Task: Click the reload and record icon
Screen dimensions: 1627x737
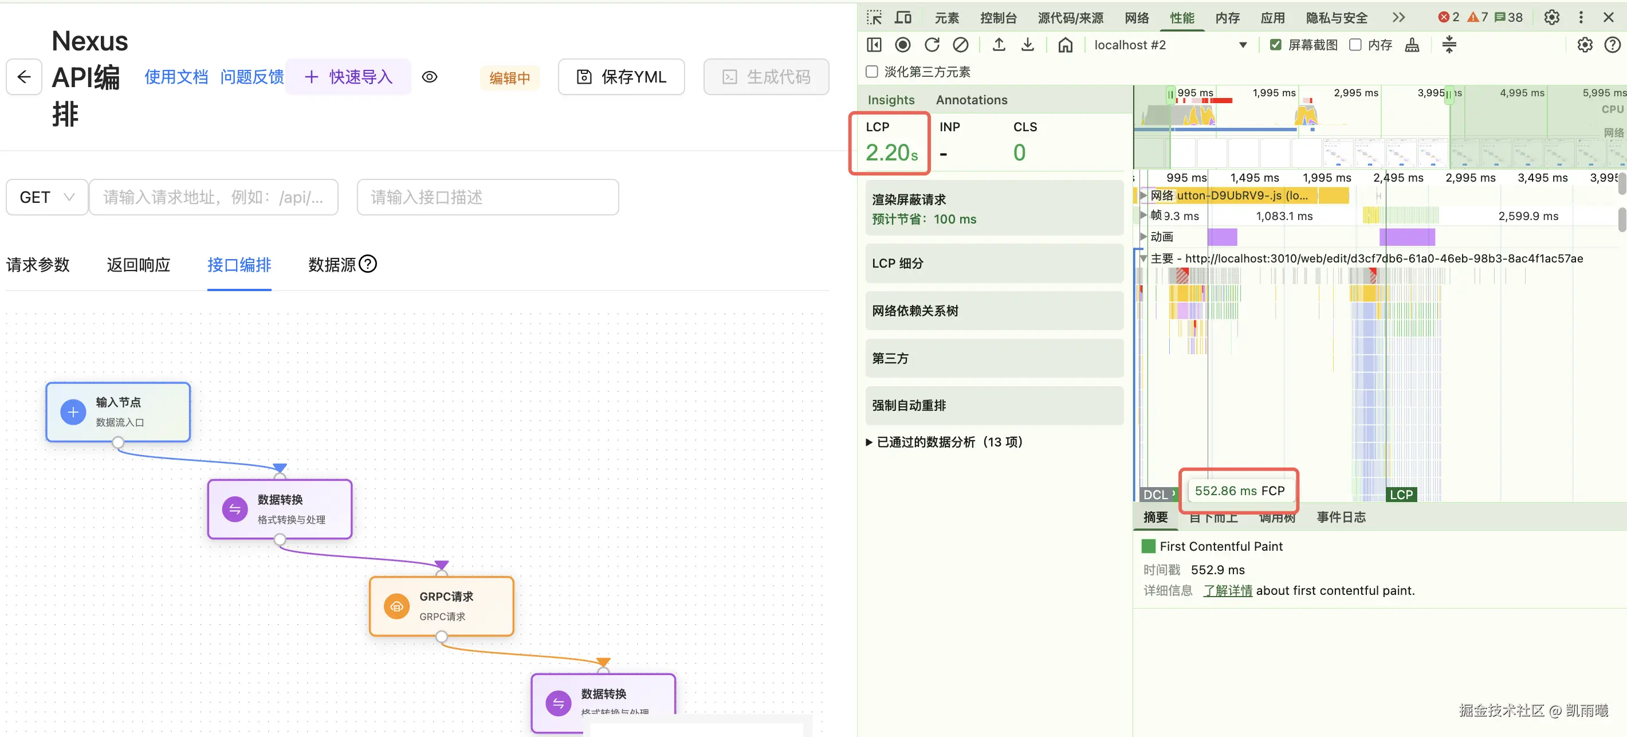Action: 932,45
